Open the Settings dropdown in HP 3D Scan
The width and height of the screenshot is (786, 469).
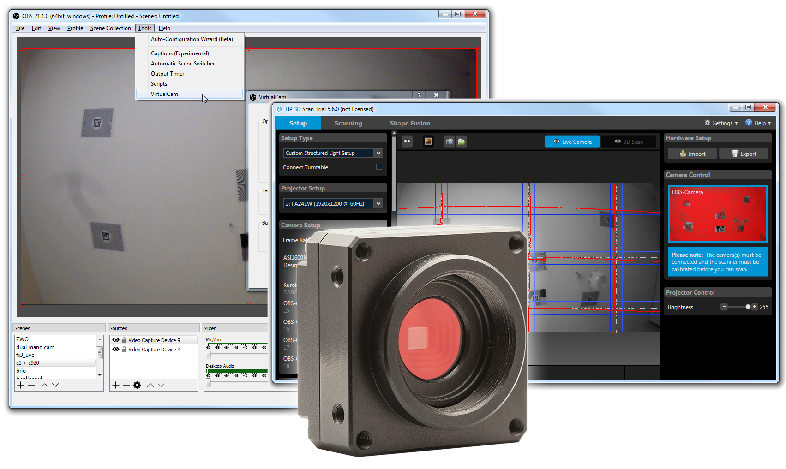coord(721,123)
